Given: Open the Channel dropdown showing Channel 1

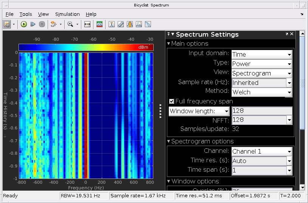Looking at the screenshot, I should 262,151.
